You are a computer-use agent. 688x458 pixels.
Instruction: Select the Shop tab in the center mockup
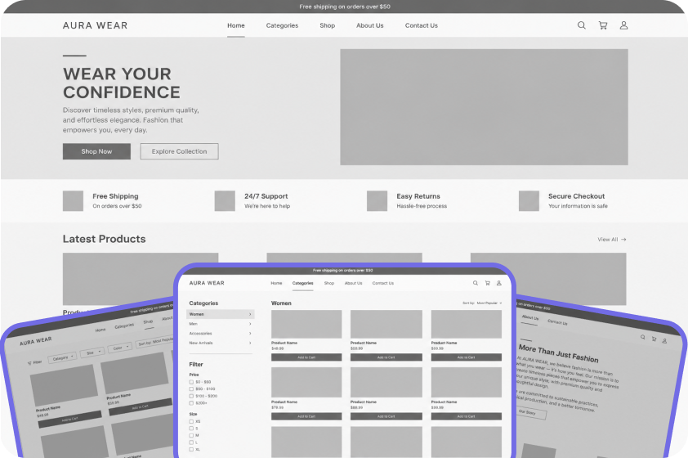[x=329, y=283]
